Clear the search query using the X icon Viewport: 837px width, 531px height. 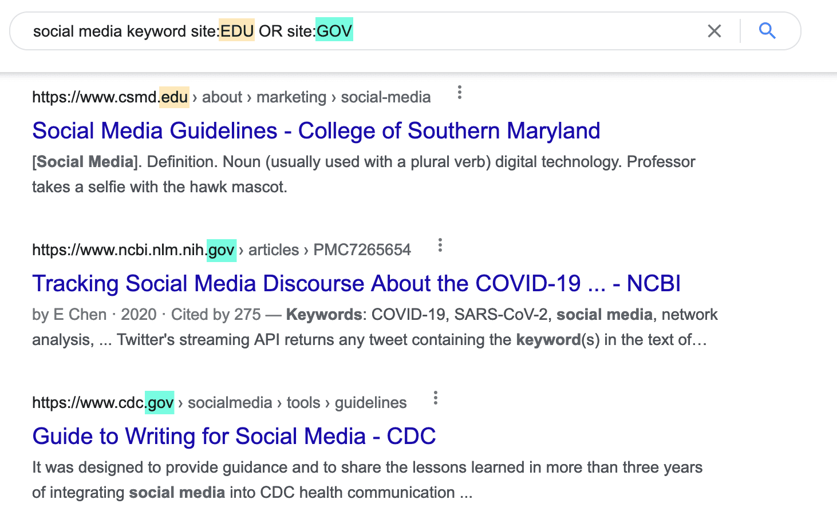714,31
